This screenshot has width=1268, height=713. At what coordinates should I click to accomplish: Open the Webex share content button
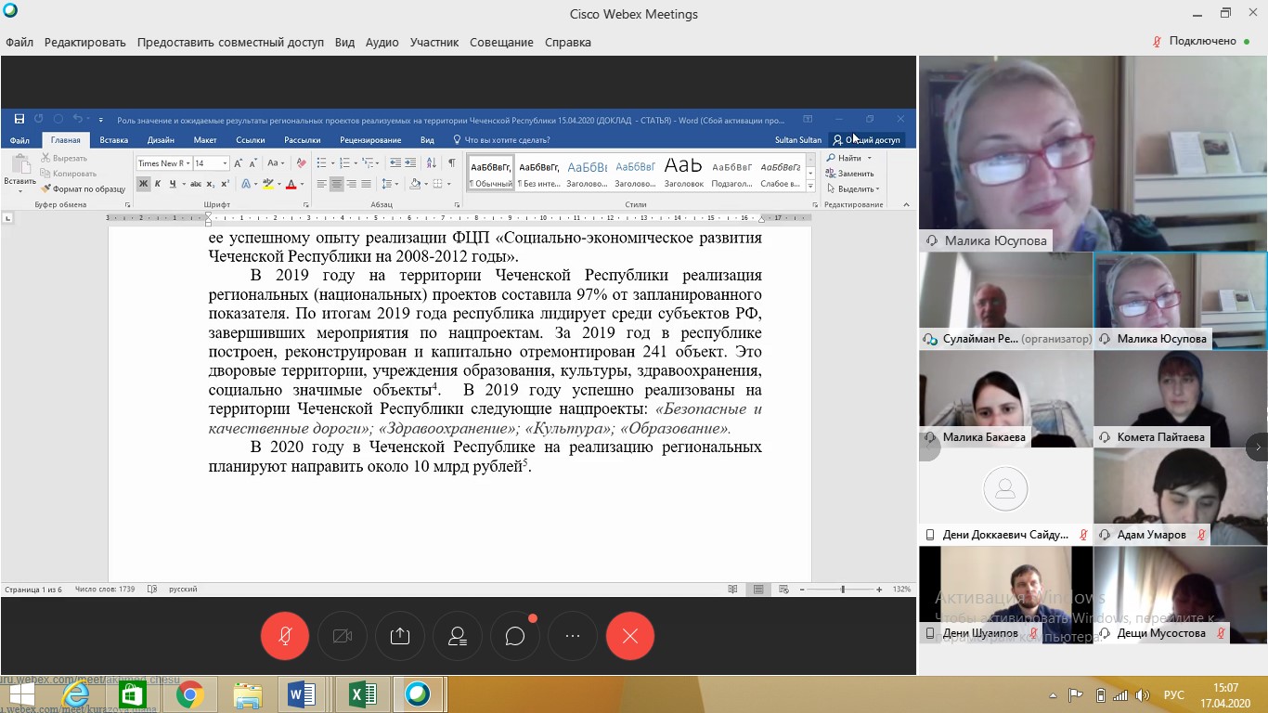(400, 636)
